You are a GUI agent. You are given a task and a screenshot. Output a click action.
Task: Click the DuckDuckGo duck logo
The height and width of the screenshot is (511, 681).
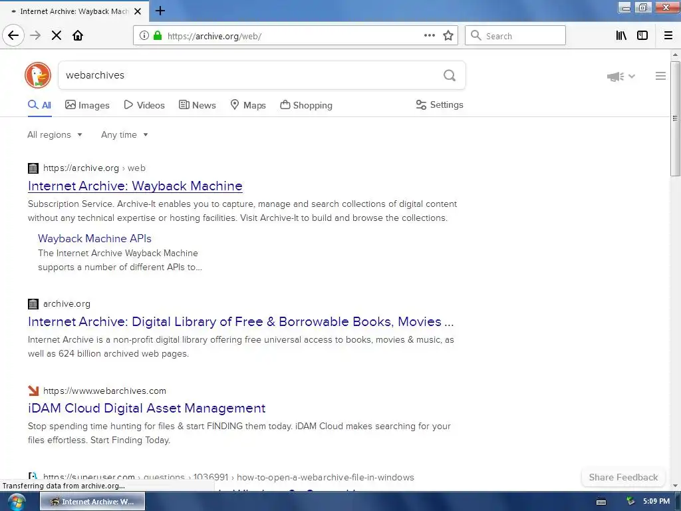click(x=38, y=75)
